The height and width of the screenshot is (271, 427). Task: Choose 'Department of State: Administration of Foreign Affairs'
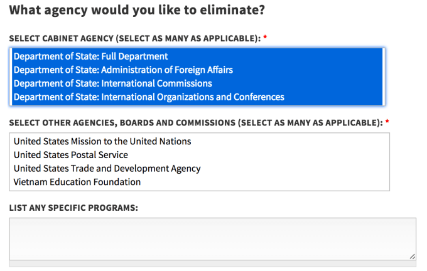click(123, 70)
